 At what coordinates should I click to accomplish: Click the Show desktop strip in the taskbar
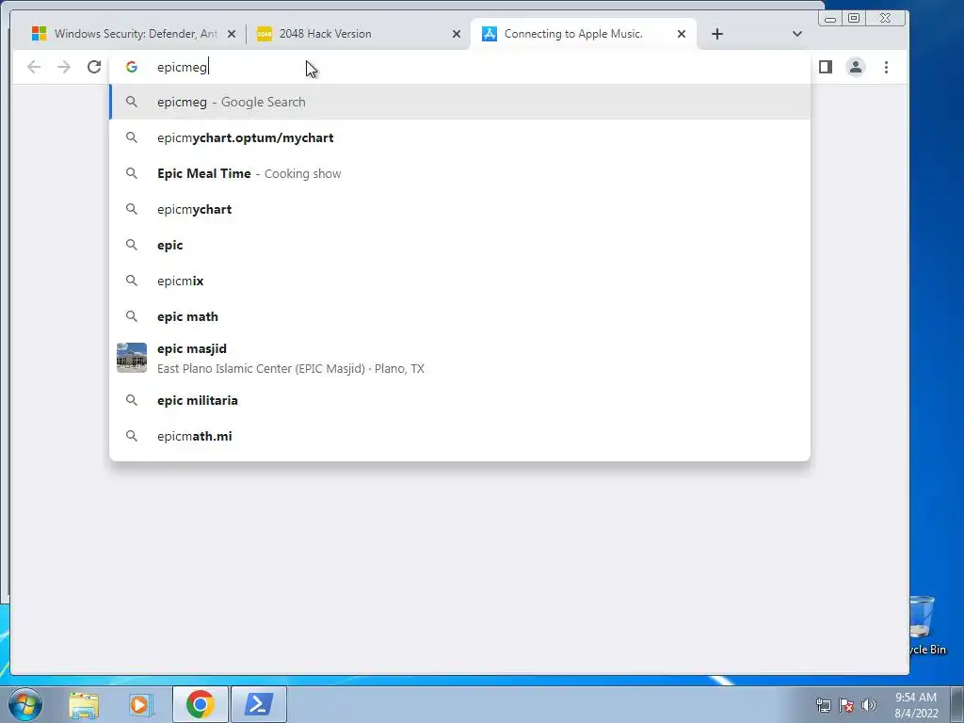point(957,704)
